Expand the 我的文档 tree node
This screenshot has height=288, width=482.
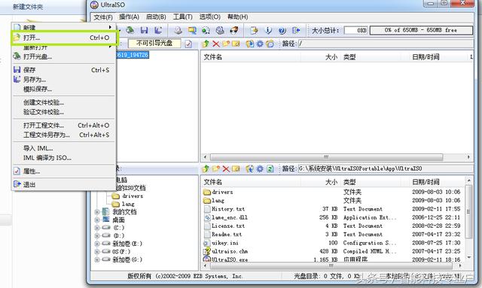point(97,212)
